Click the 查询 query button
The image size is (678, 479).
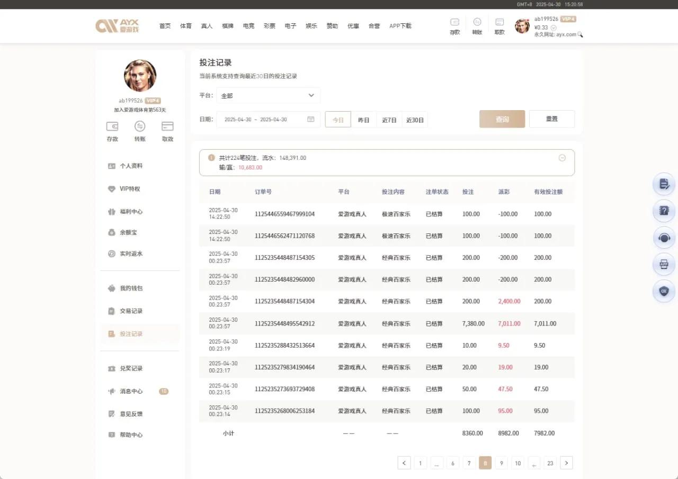click(502, 119)
